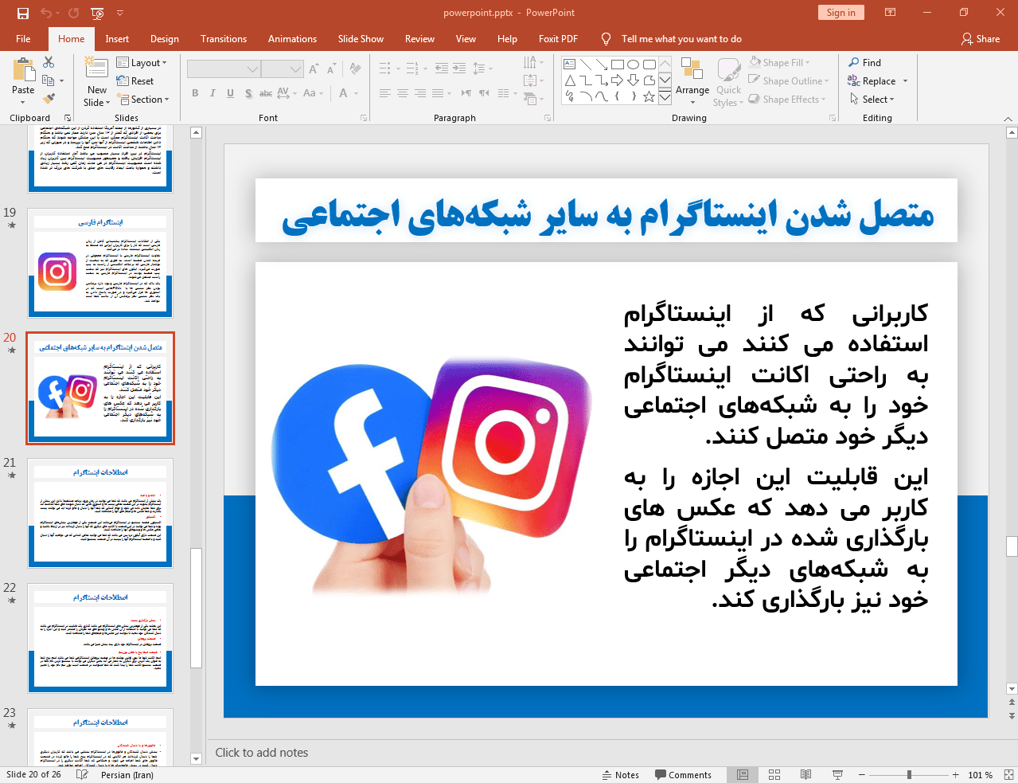Fit slide to current window icon

point(1008,774)
